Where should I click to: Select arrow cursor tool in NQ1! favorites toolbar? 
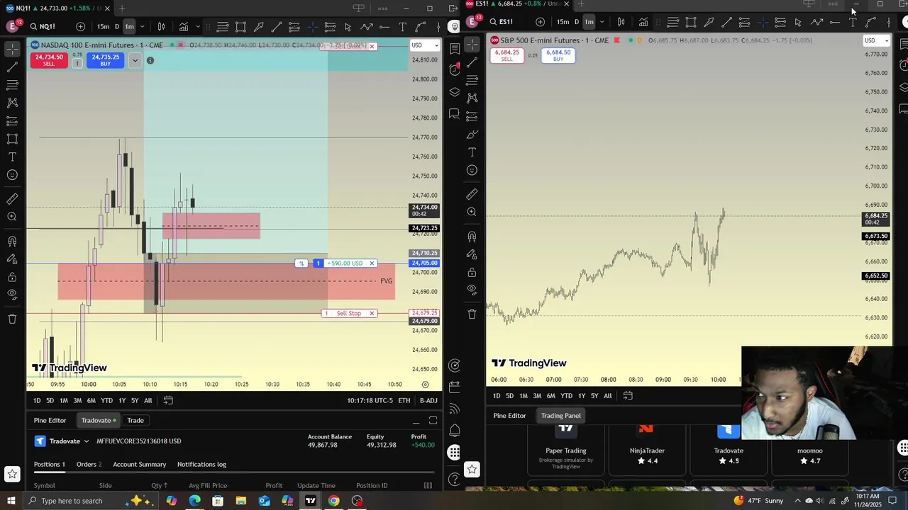(x=348, y=27)
